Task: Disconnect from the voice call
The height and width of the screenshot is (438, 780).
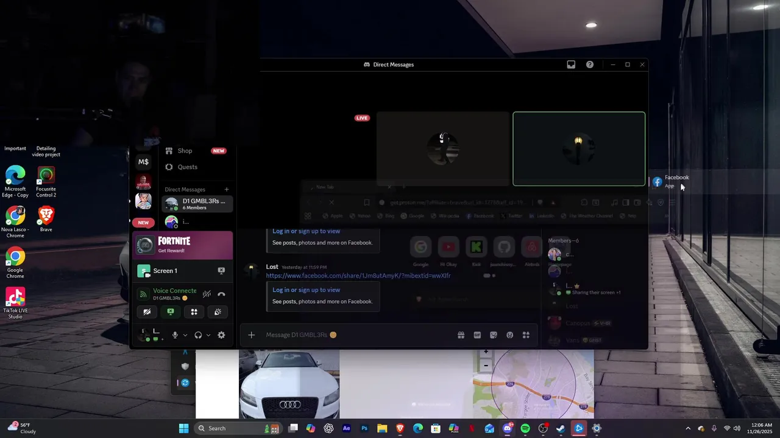Action: (221, 294)
